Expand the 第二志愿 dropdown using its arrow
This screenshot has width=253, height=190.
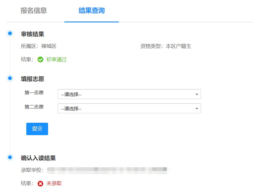click(197, 108)
